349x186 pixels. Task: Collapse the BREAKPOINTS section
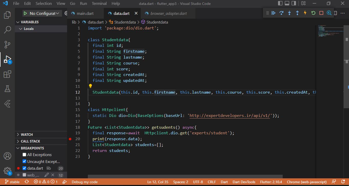(x=41, y=148)
